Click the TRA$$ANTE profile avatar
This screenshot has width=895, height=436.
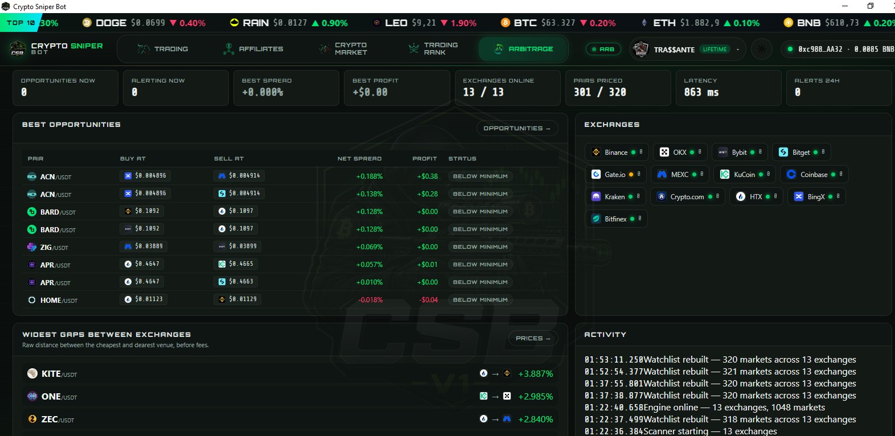641,49
